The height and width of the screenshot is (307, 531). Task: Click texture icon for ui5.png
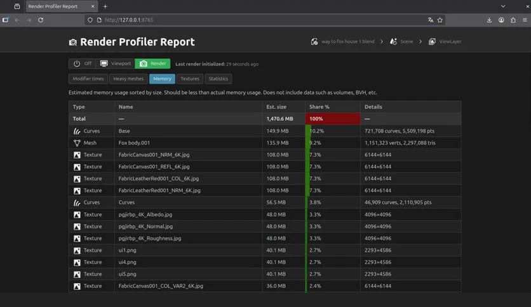(77, 274)
